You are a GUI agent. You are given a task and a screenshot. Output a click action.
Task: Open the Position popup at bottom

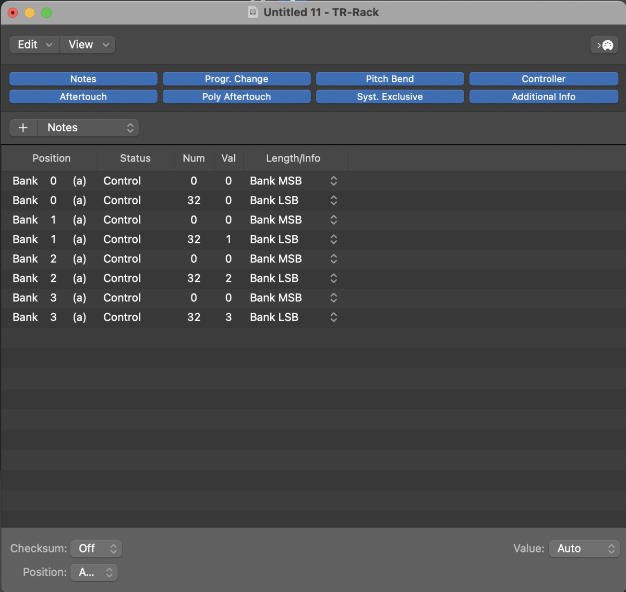pos(94,572)
